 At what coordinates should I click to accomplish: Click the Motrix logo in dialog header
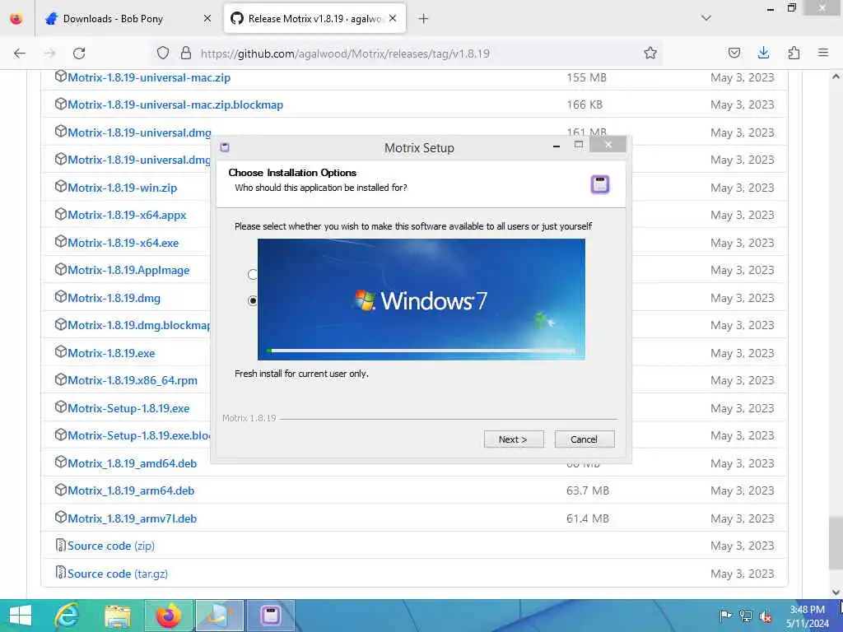click(600, 184)
